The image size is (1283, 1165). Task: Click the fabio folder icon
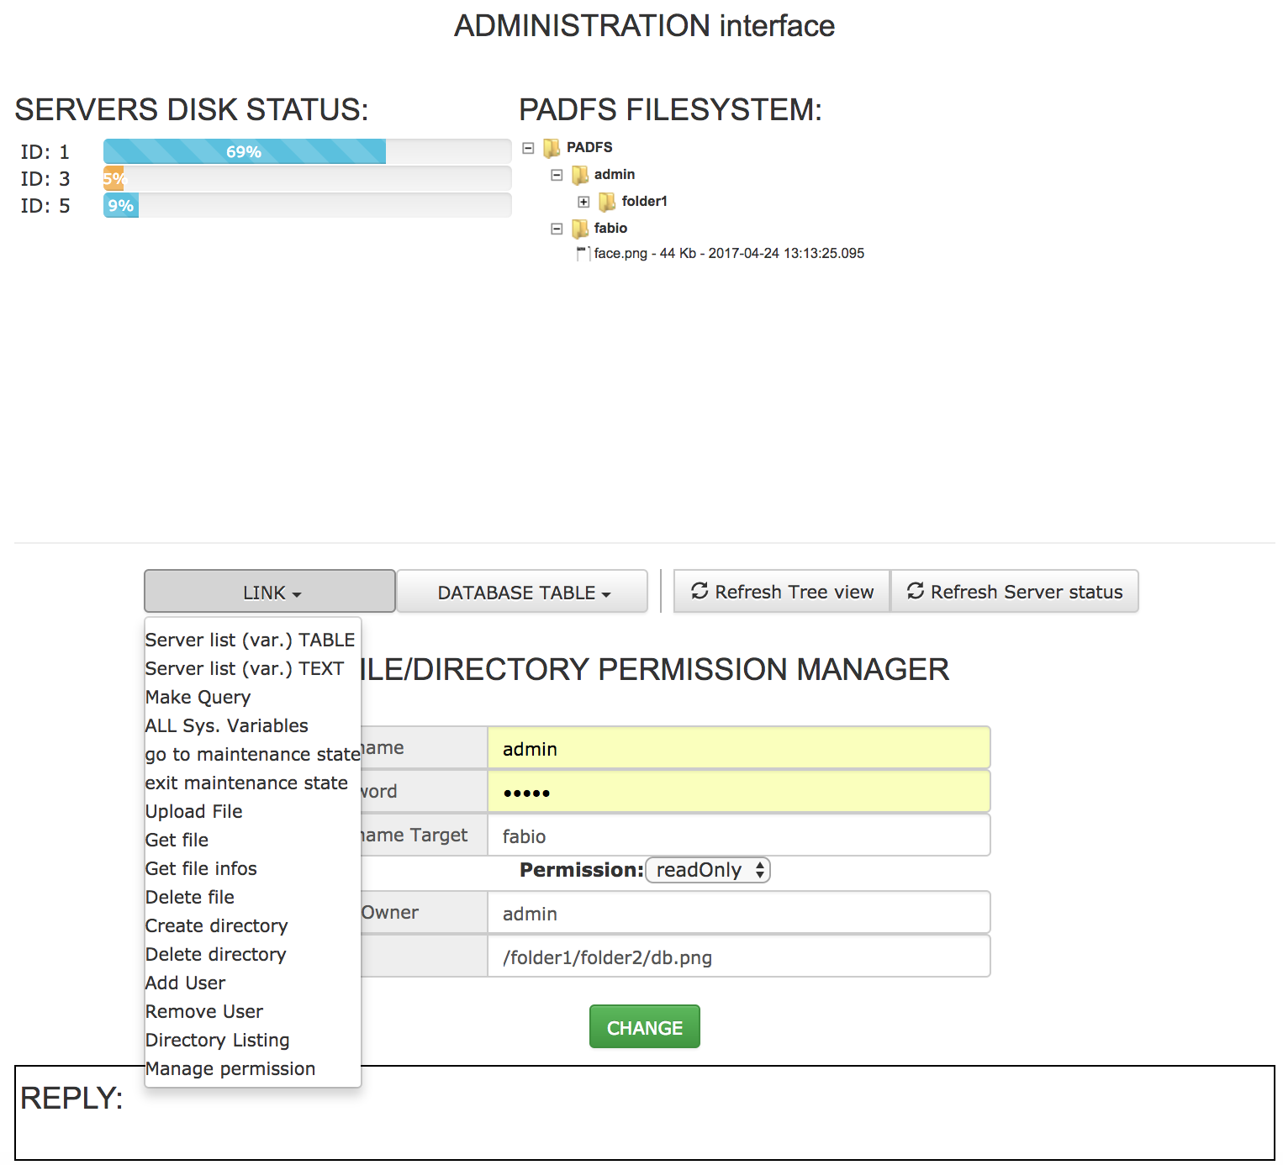pyautogui.click(x=580, y=229)
